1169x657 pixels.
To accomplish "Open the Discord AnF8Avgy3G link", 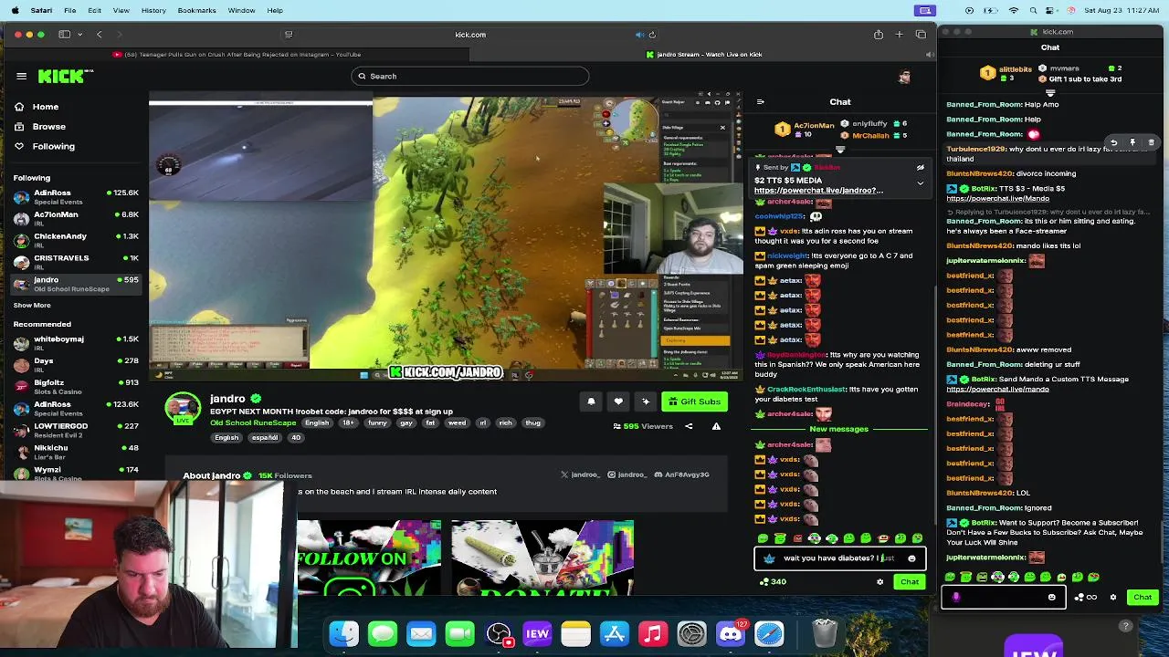I will pos(681,475).
